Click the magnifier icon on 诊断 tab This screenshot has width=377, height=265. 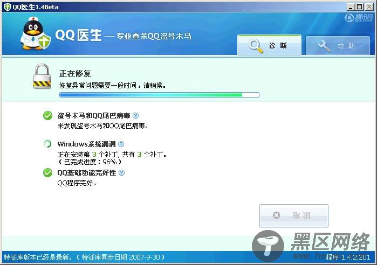[256, 46]
